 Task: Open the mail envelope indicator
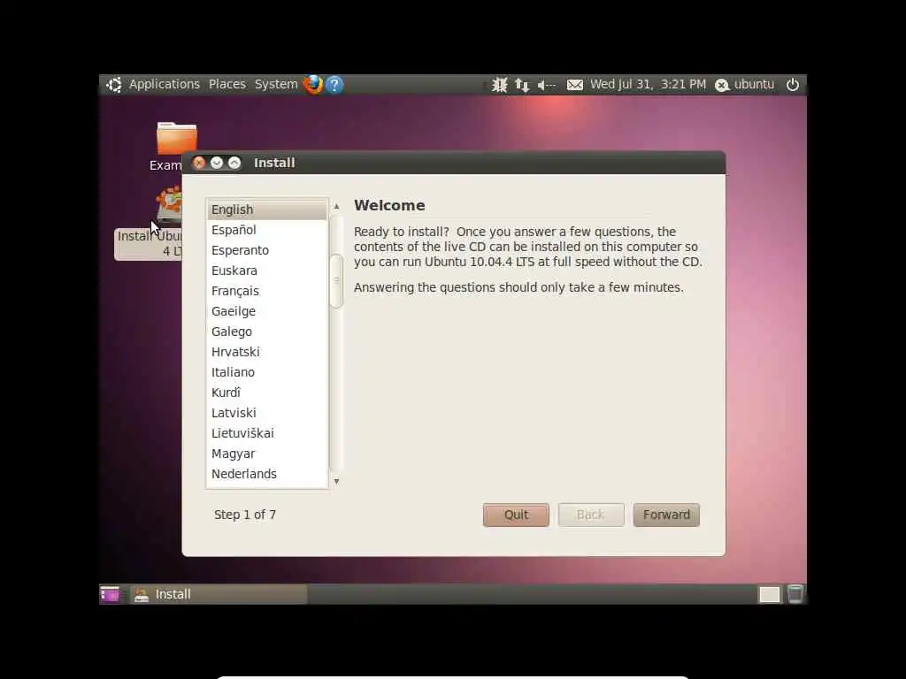[574, 85]
